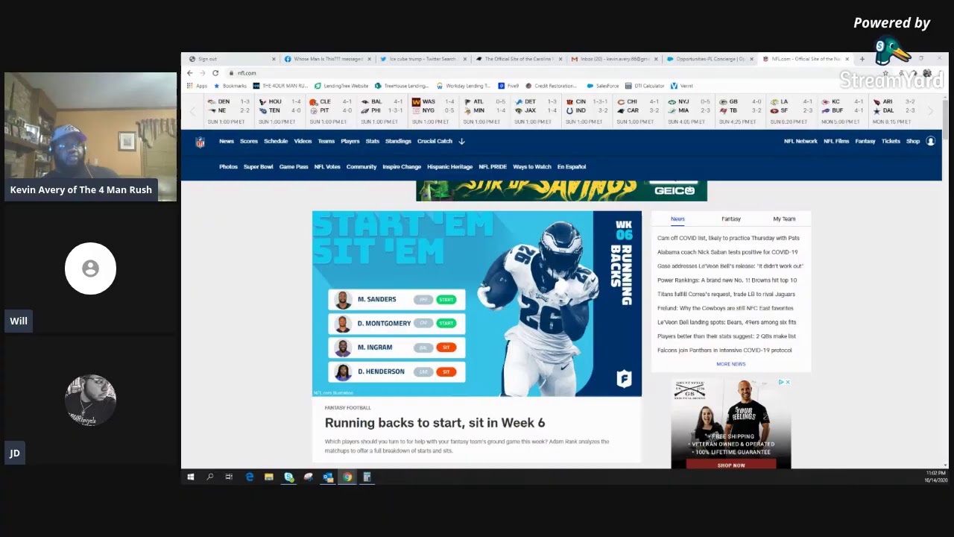Open DTI Calculator bookmark

coord(645,86)
